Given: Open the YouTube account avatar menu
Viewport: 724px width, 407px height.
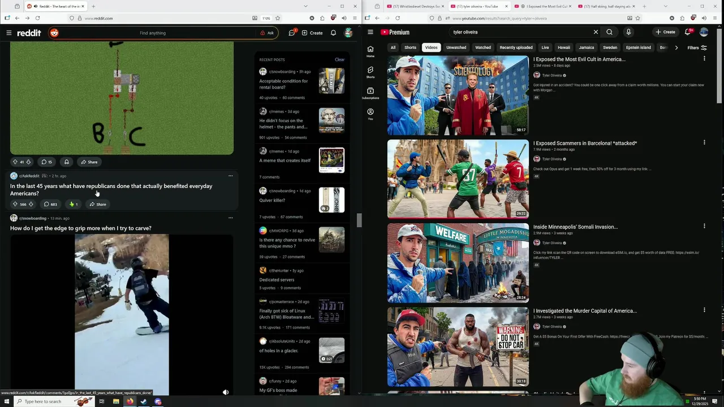Looking at the screenshot, I should pyautogui.click(x=704, y=32).
